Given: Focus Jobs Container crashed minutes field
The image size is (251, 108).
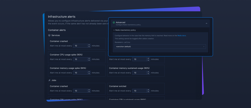Looking at the screenshot, I should click(x=80, y=91).
